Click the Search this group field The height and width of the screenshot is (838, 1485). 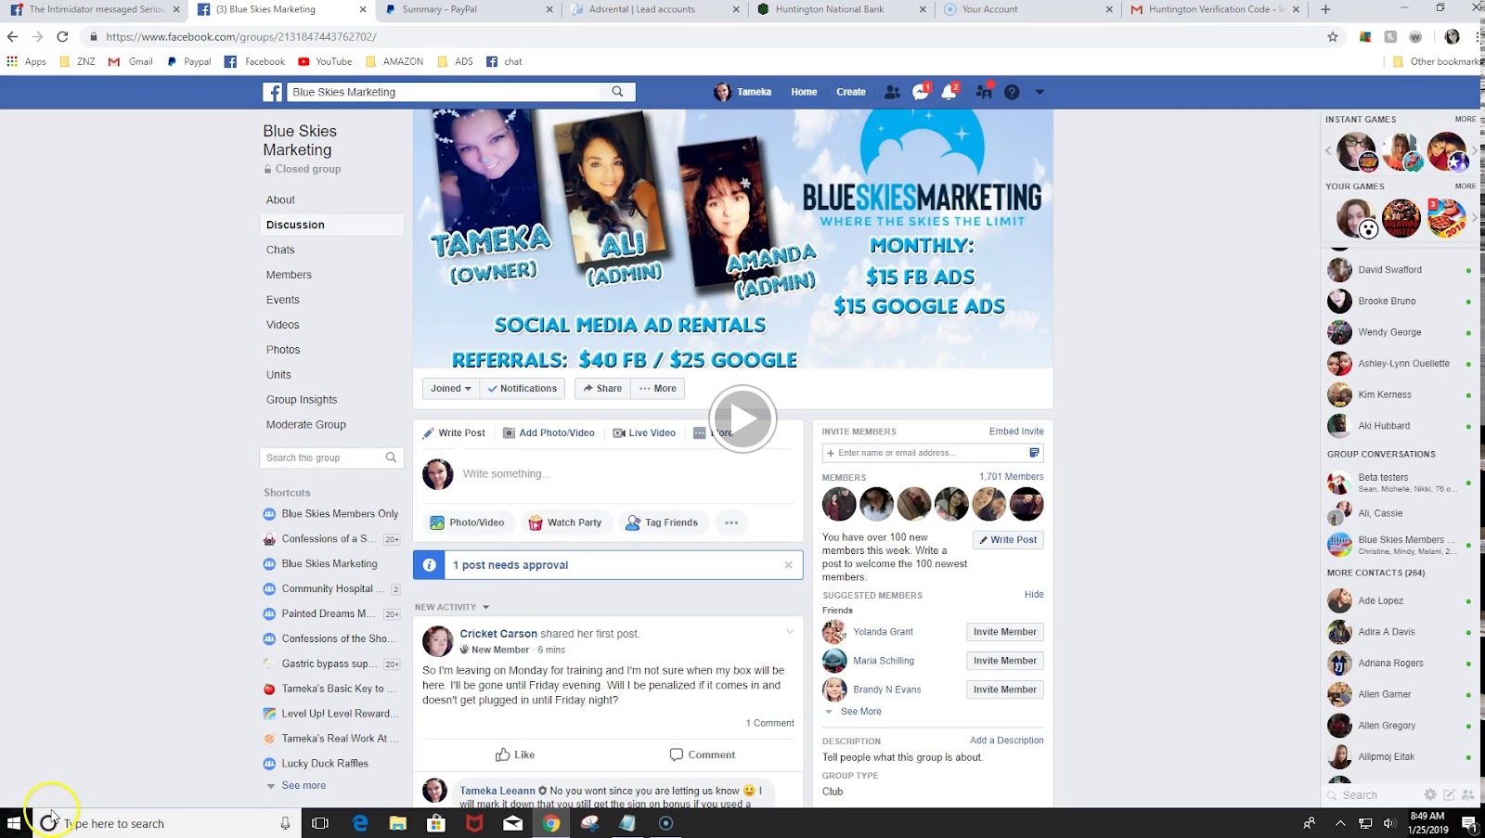(331, 458)
